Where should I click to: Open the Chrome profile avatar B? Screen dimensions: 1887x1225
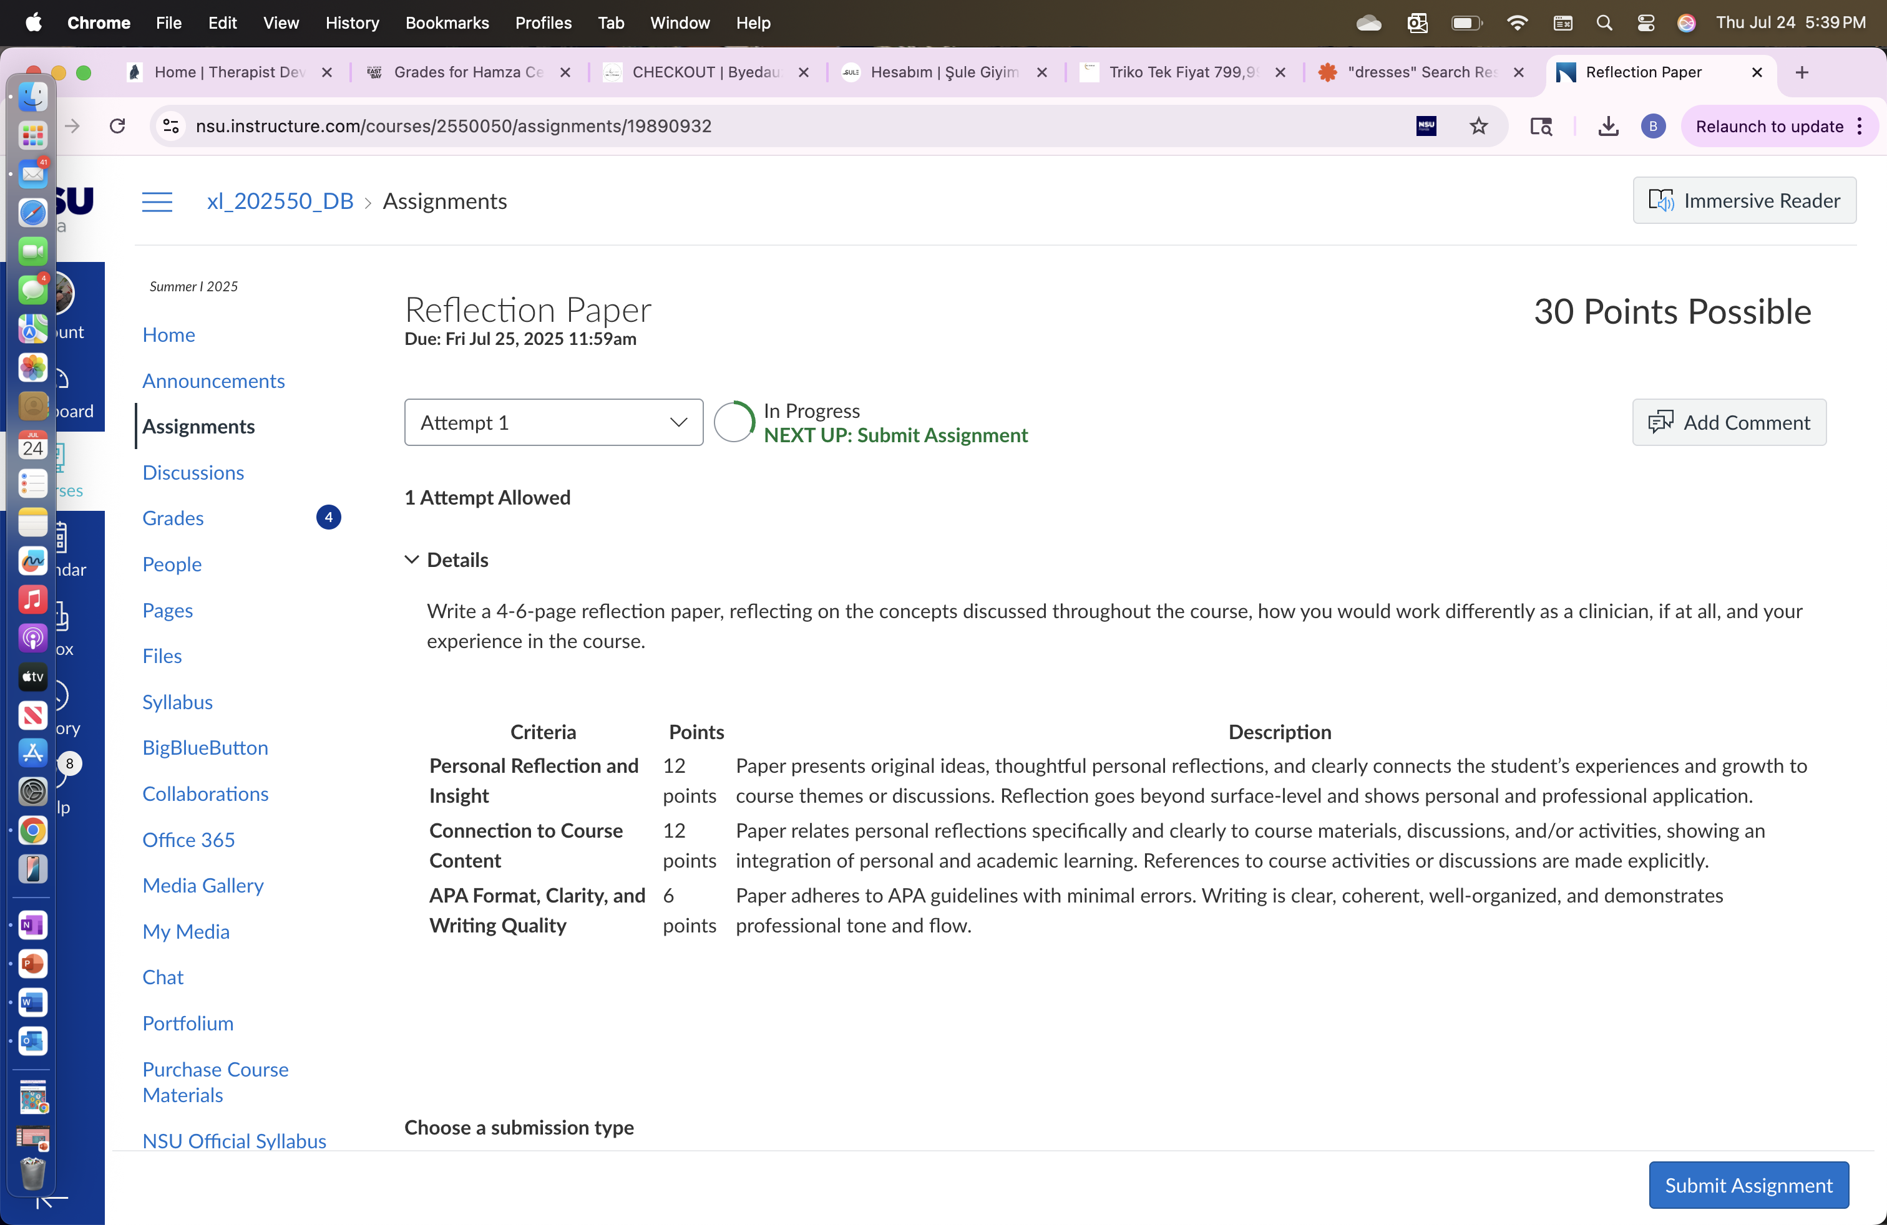[x=1653, y=126]
